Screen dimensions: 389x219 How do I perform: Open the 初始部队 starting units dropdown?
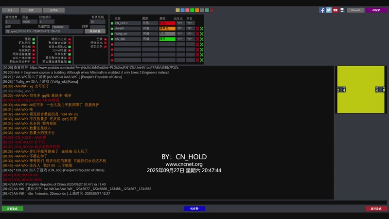46,22
